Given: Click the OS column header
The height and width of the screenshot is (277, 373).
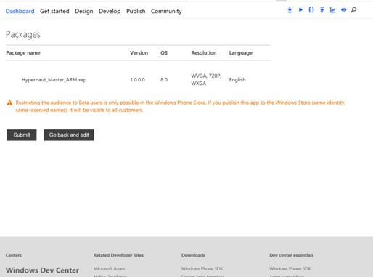Looking at the screenshot, I should coord(164,53).
